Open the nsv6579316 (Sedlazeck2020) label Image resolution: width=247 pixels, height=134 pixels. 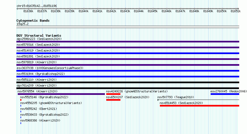click(38, 45)
